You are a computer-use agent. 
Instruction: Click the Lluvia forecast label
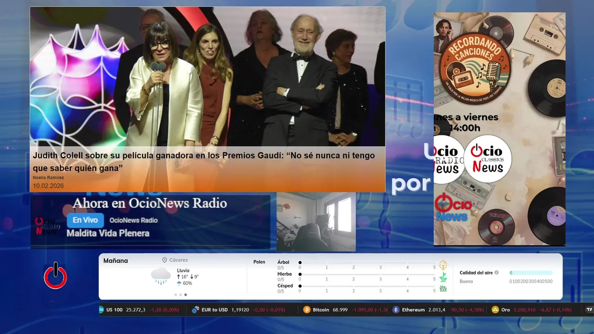(183, 270)
